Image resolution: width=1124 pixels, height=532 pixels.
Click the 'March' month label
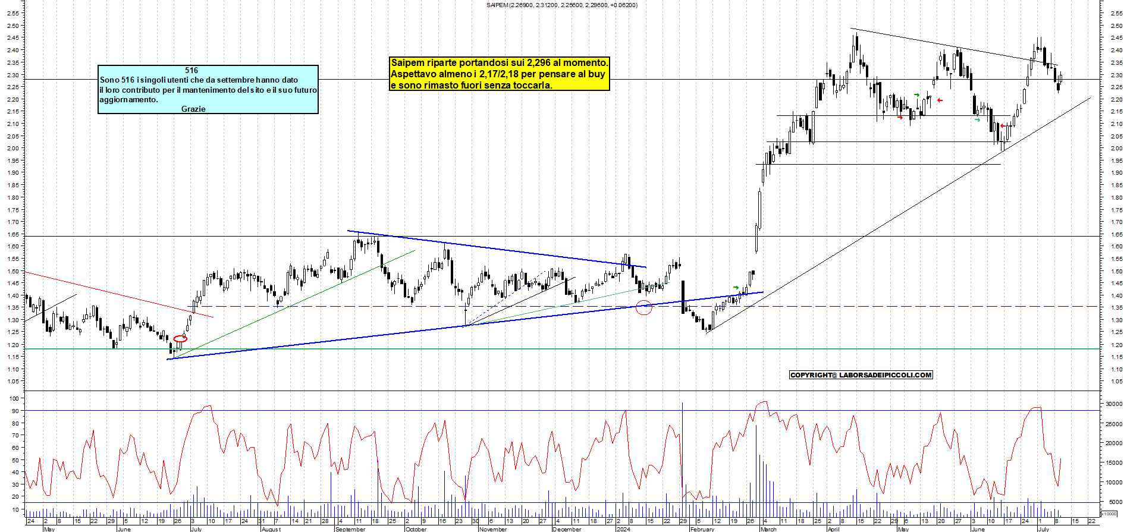point(768,529)
